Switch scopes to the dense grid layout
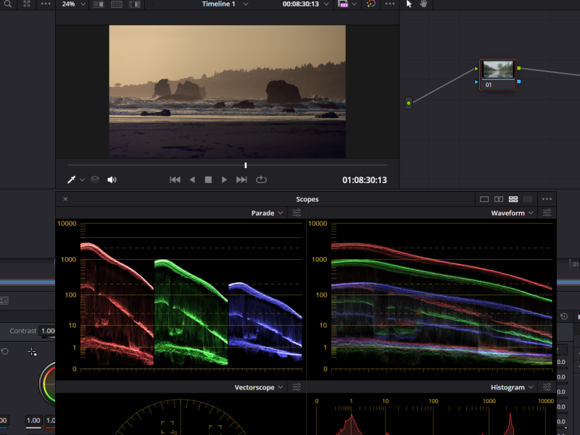580x435 pixels. click(x=528, y=200)
